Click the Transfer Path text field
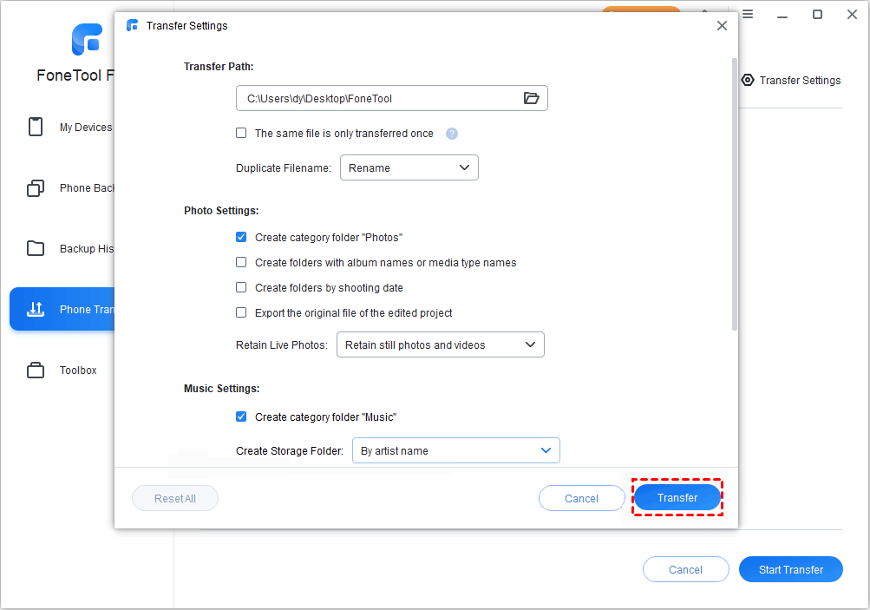This screenshot has width=870, height=610. 377,98
